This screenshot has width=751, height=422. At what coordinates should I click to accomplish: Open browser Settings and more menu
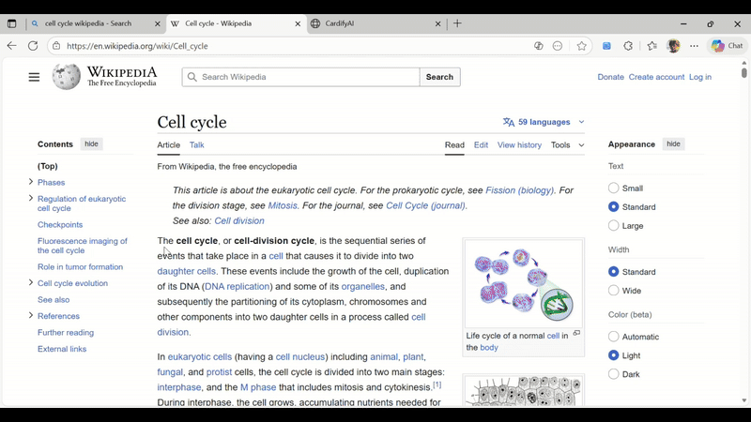pos(694,46)
